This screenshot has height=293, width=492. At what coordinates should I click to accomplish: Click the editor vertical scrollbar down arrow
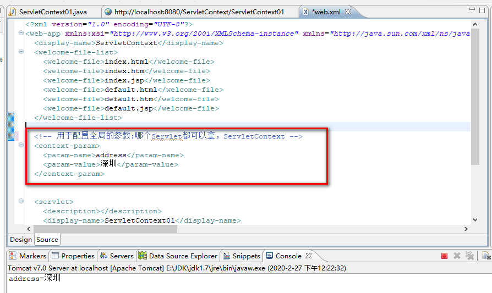click(475, 220)
